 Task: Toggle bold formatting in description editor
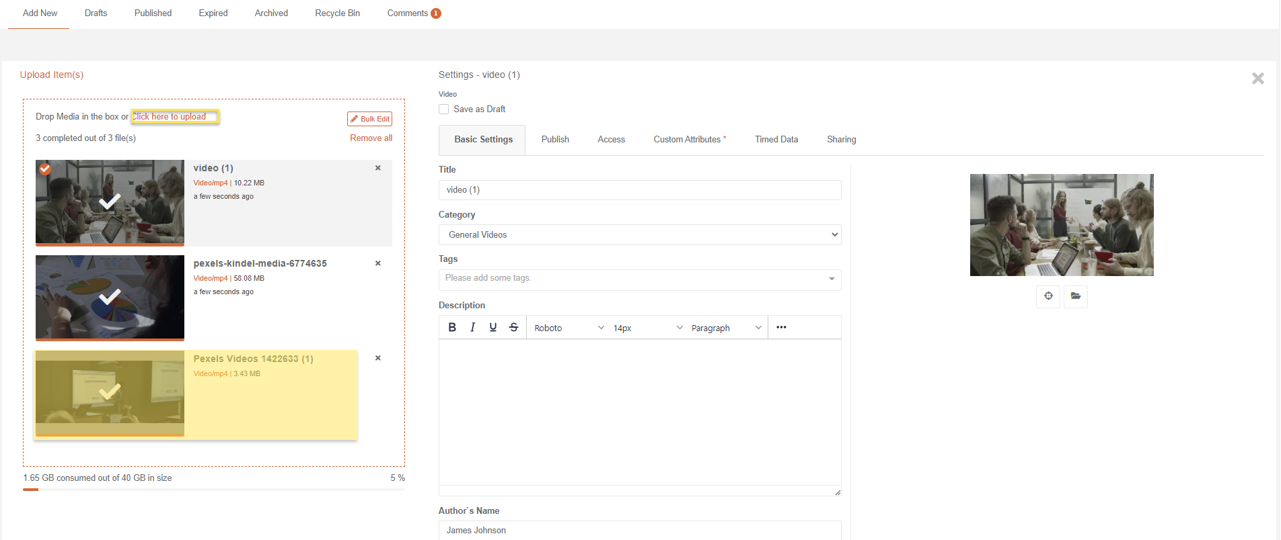click(452, 327)
